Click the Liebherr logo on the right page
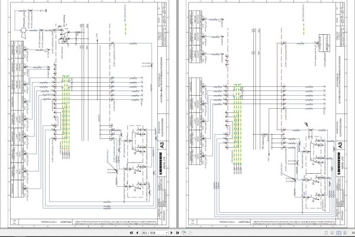Image resolution: width=355 pixels, height=237 pixels. (x=339, y=163)
